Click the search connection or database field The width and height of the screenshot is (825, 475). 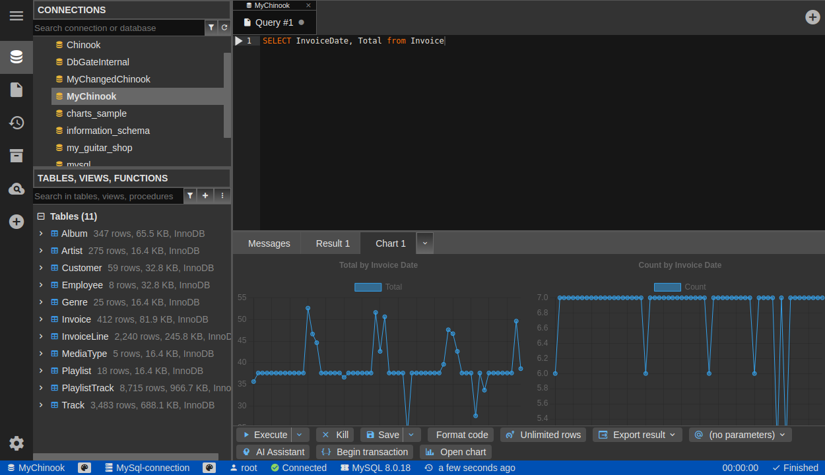[119, 28]
